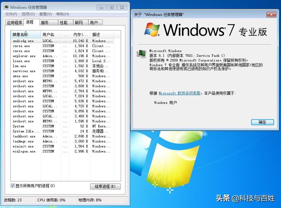Click the Task Manager icon in title bar
The height and width of the screenshot is (208, 281).
[x=7, y=6]
